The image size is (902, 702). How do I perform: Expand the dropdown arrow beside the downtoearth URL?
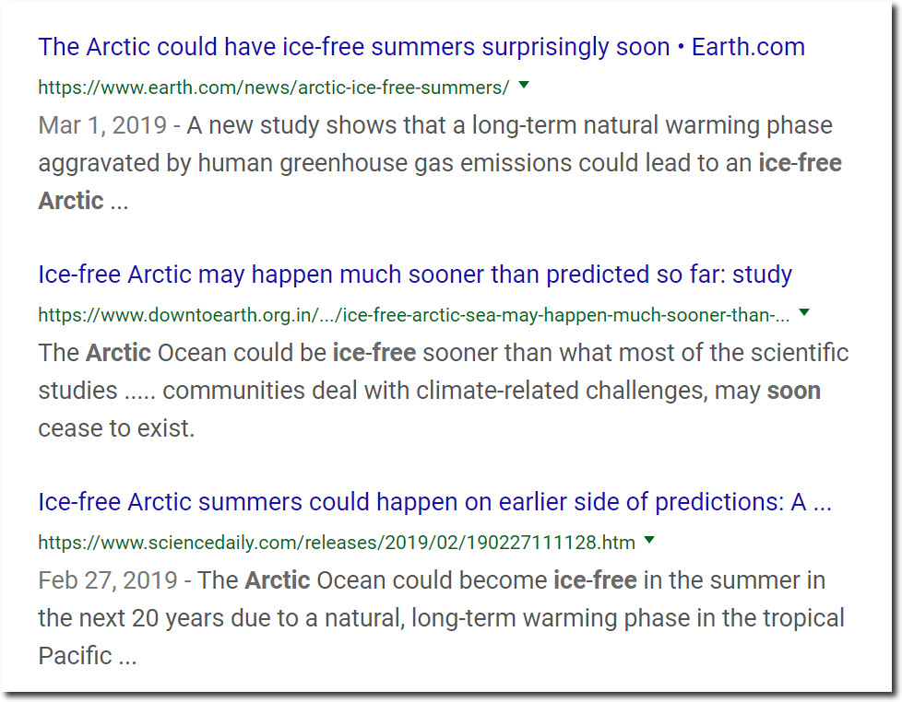(804, 312)
